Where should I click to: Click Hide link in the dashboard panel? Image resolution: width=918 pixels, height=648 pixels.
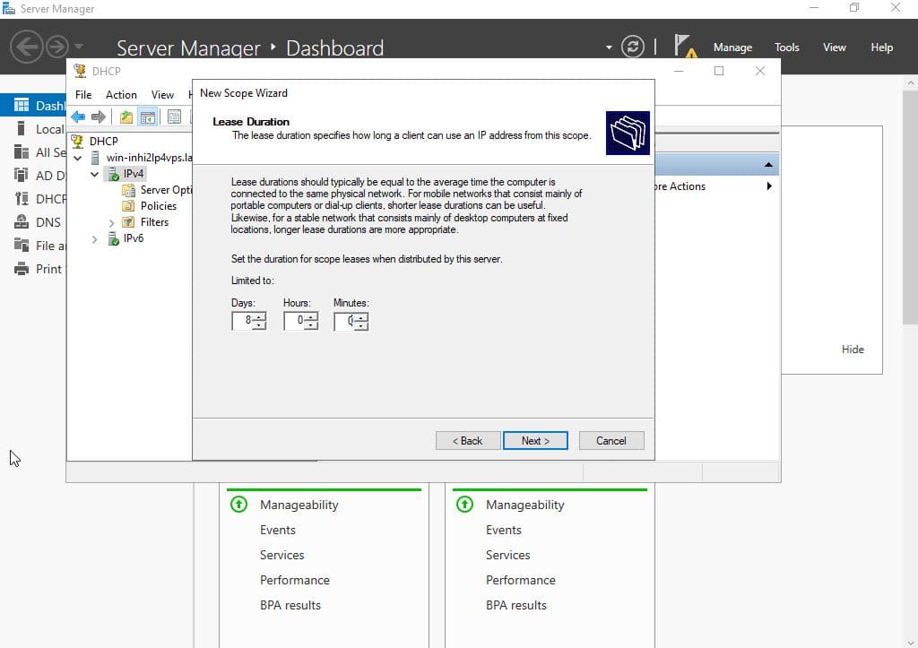point(853,350)
